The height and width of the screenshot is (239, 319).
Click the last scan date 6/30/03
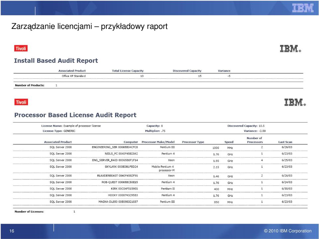coord(287,189)
